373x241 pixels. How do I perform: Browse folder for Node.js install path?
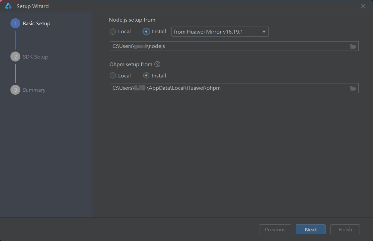pos(353,46)
